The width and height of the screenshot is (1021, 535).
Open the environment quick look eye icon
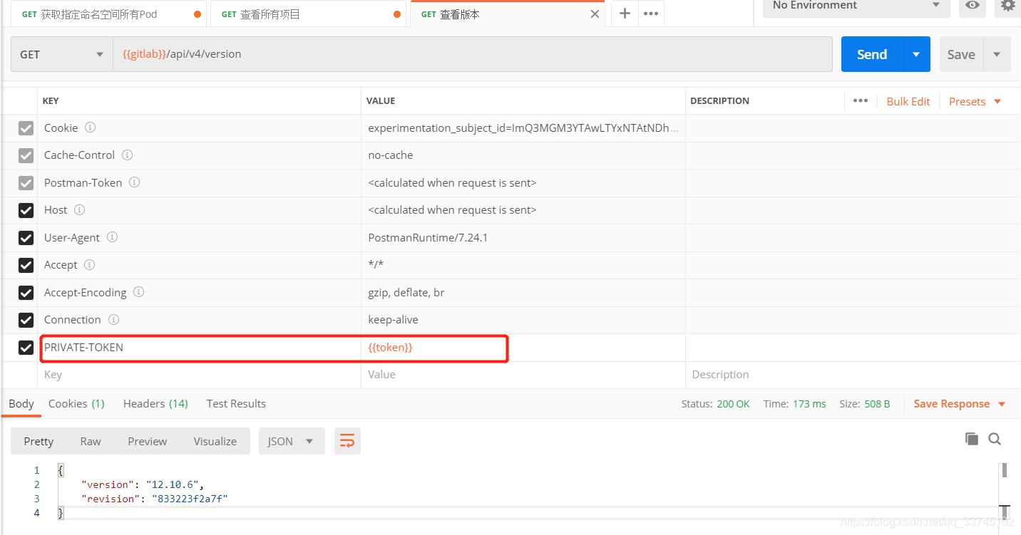[972, 6]
